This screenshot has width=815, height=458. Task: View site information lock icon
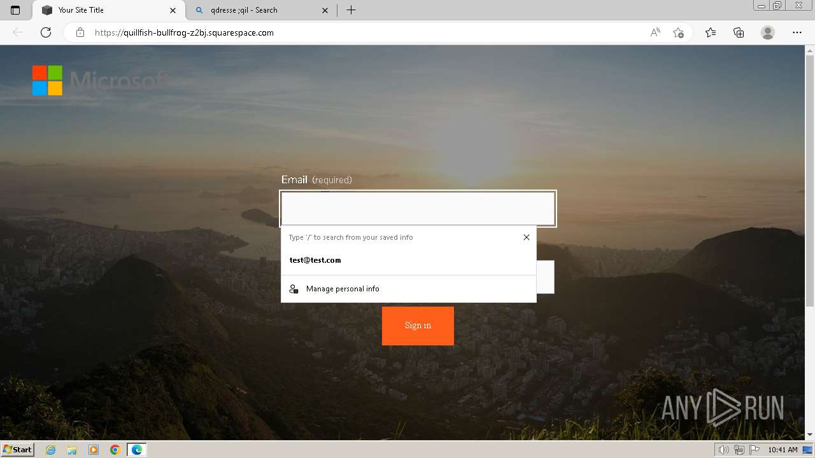click(x=80, y=32)
